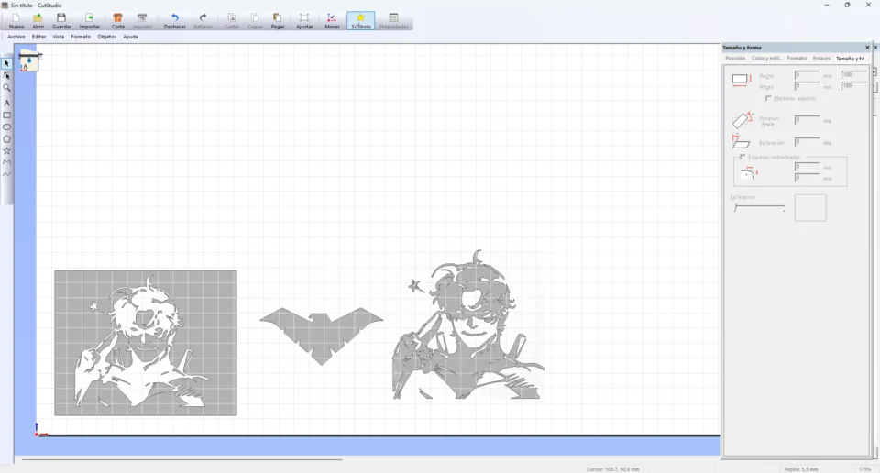Click the Ancho percentage field
This screenshot has height=473, width=880.
853,74
